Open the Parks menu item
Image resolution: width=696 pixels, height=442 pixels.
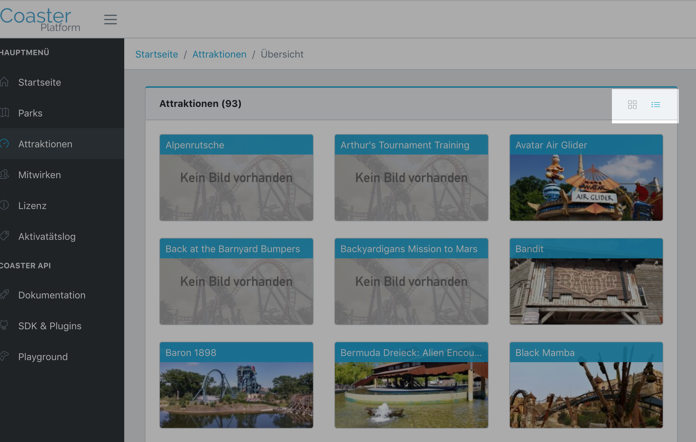tap(30, 113)
